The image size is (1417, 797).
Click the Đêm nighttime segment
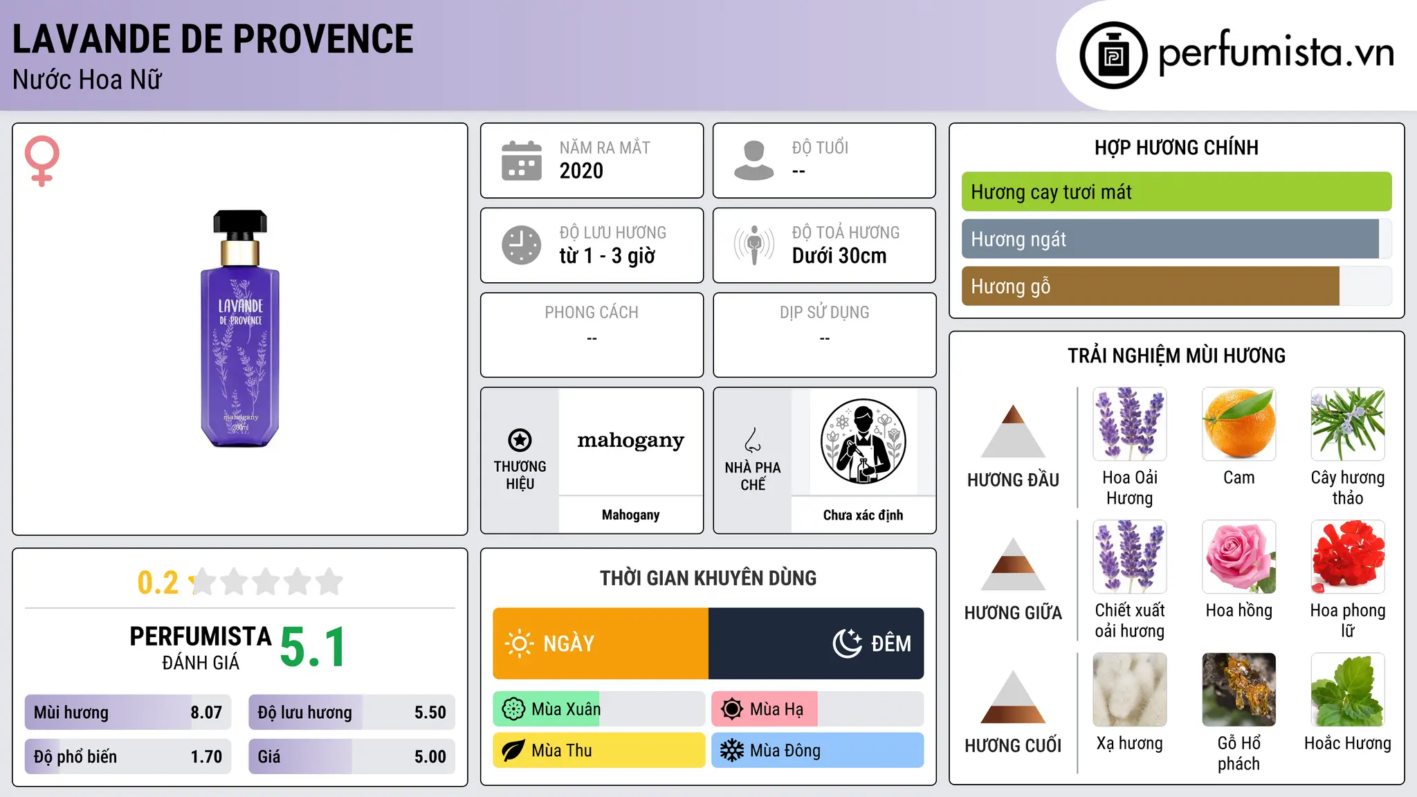pyautogui.click(x=816, y=643)
